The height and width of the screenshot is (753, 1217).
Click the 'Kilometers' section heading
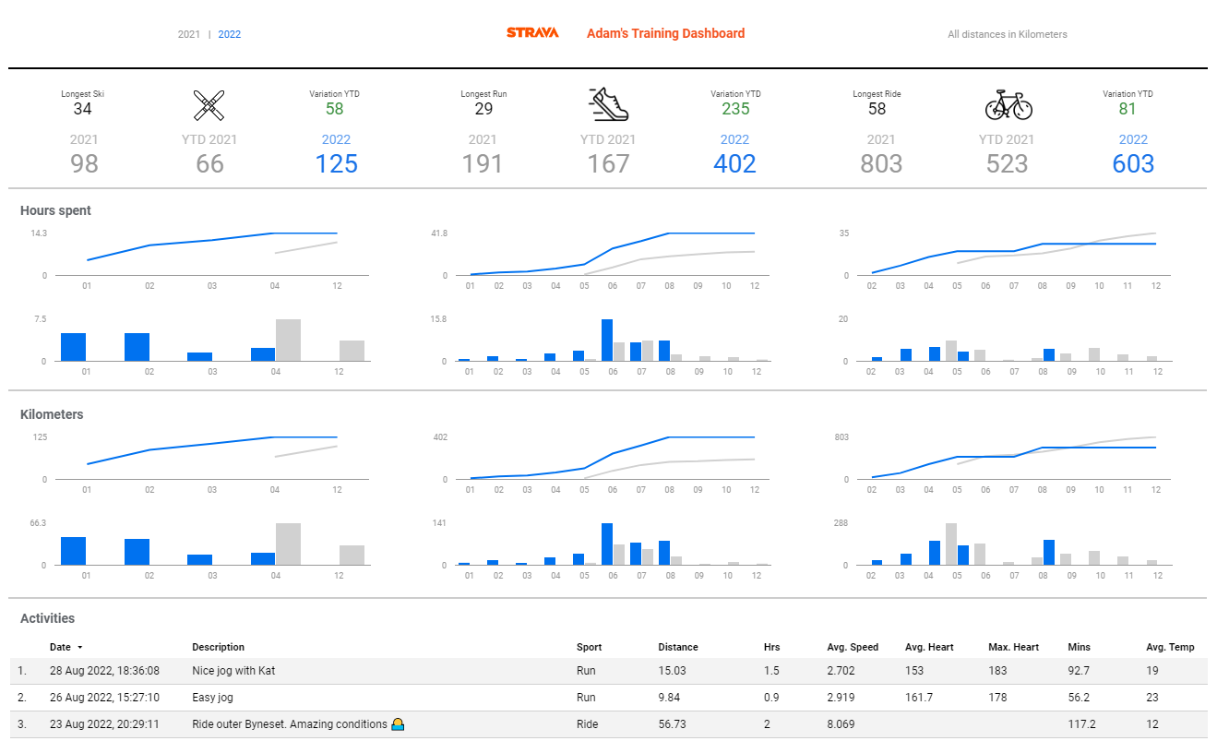52,414
